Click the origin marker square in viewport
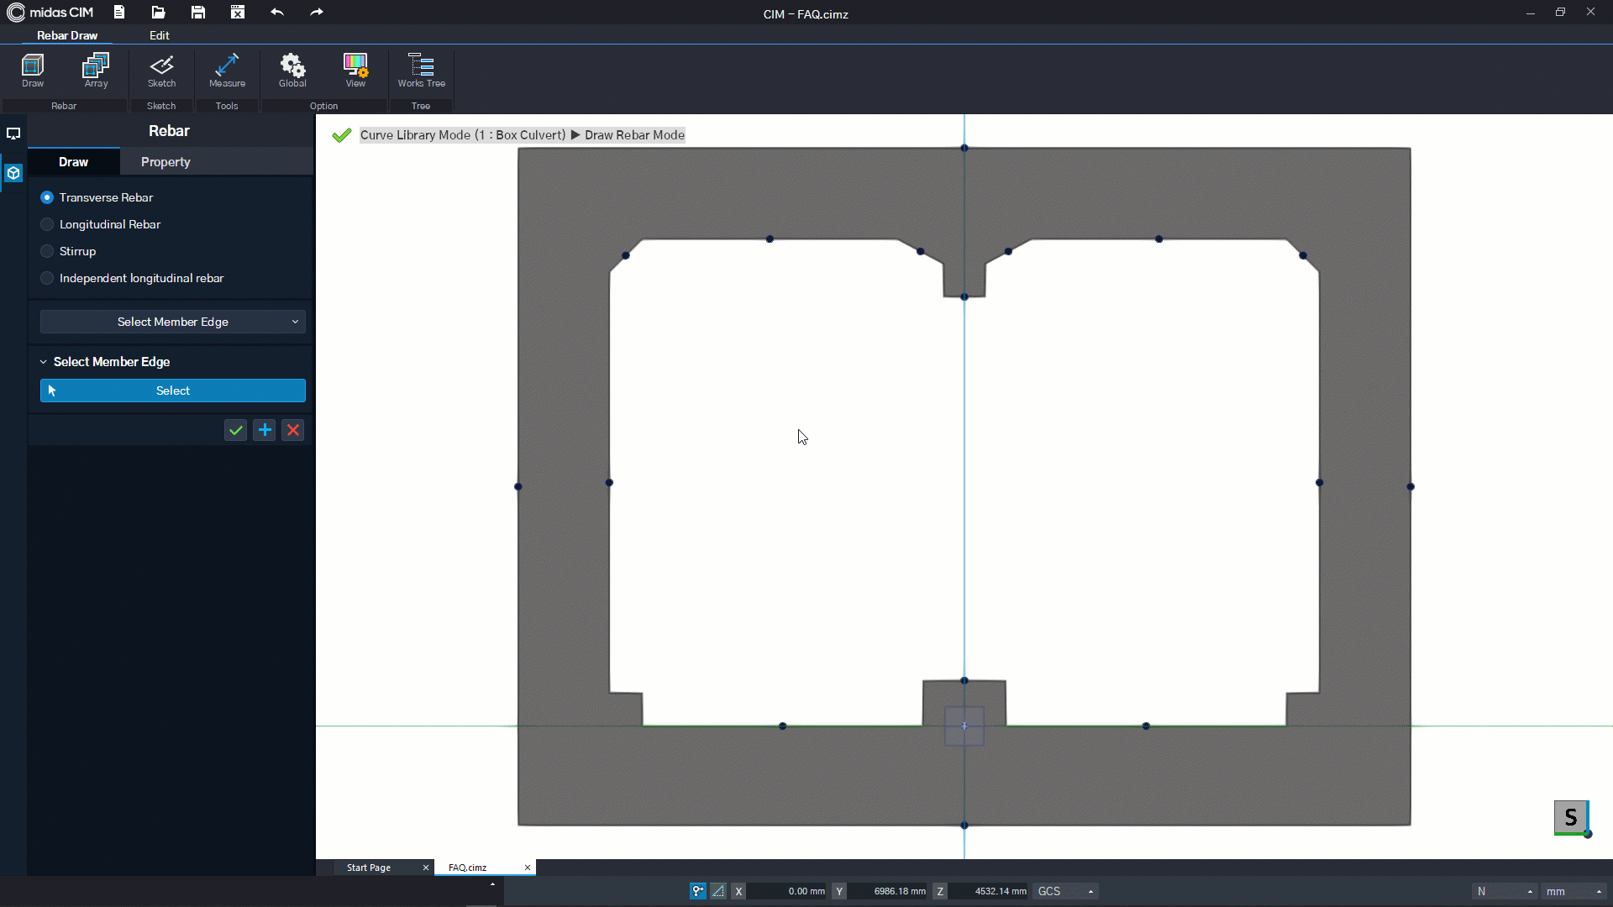Screen dimensions: 1613x907 pyautogui.click(x=964, y=726)
